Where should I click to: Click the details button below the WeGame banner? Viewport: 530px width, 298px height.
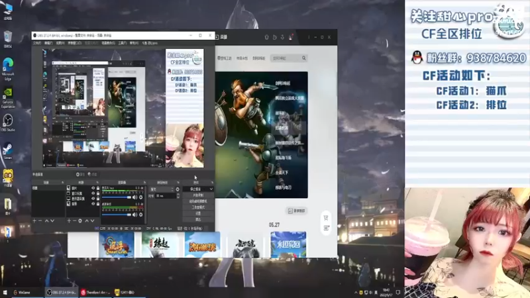tap(297, 211)
